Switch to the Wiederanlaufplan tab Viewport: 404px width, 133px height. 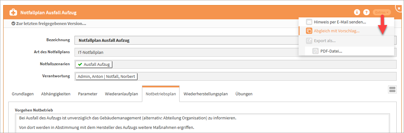click(x=121, y=94)
